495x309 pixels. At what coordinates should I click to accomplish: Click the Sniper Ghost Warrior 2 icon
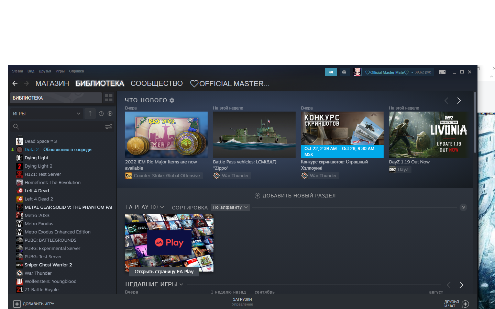click(20, 265)
